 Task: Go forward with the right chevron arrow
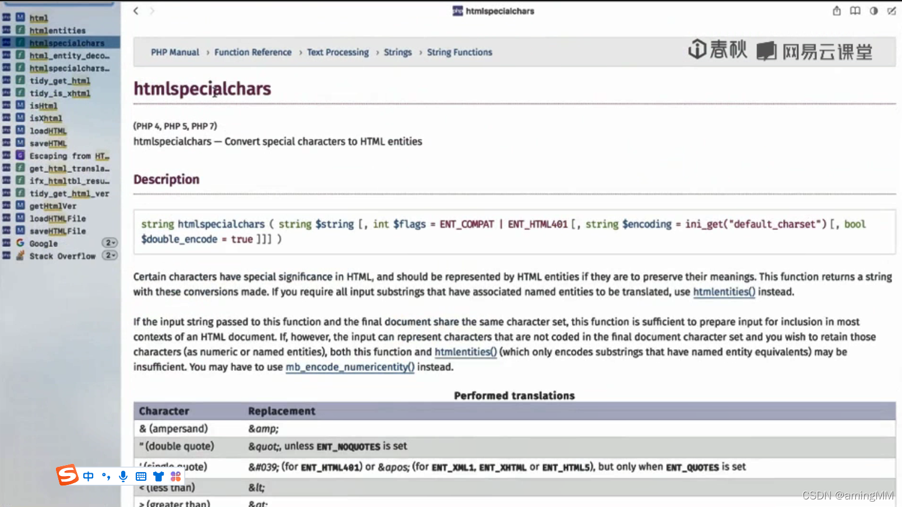click(152, 10)
